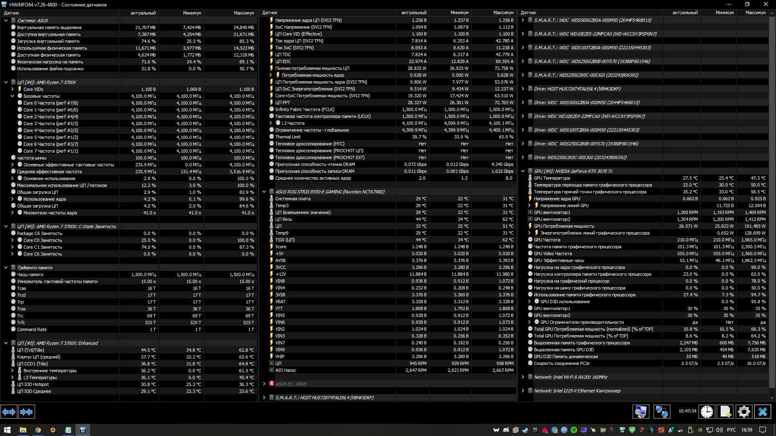Viewport: 776px width, 436px height.
Task: Select the GPU Температура sensor row
Action: pyautogui.click(x=552, y=178)
